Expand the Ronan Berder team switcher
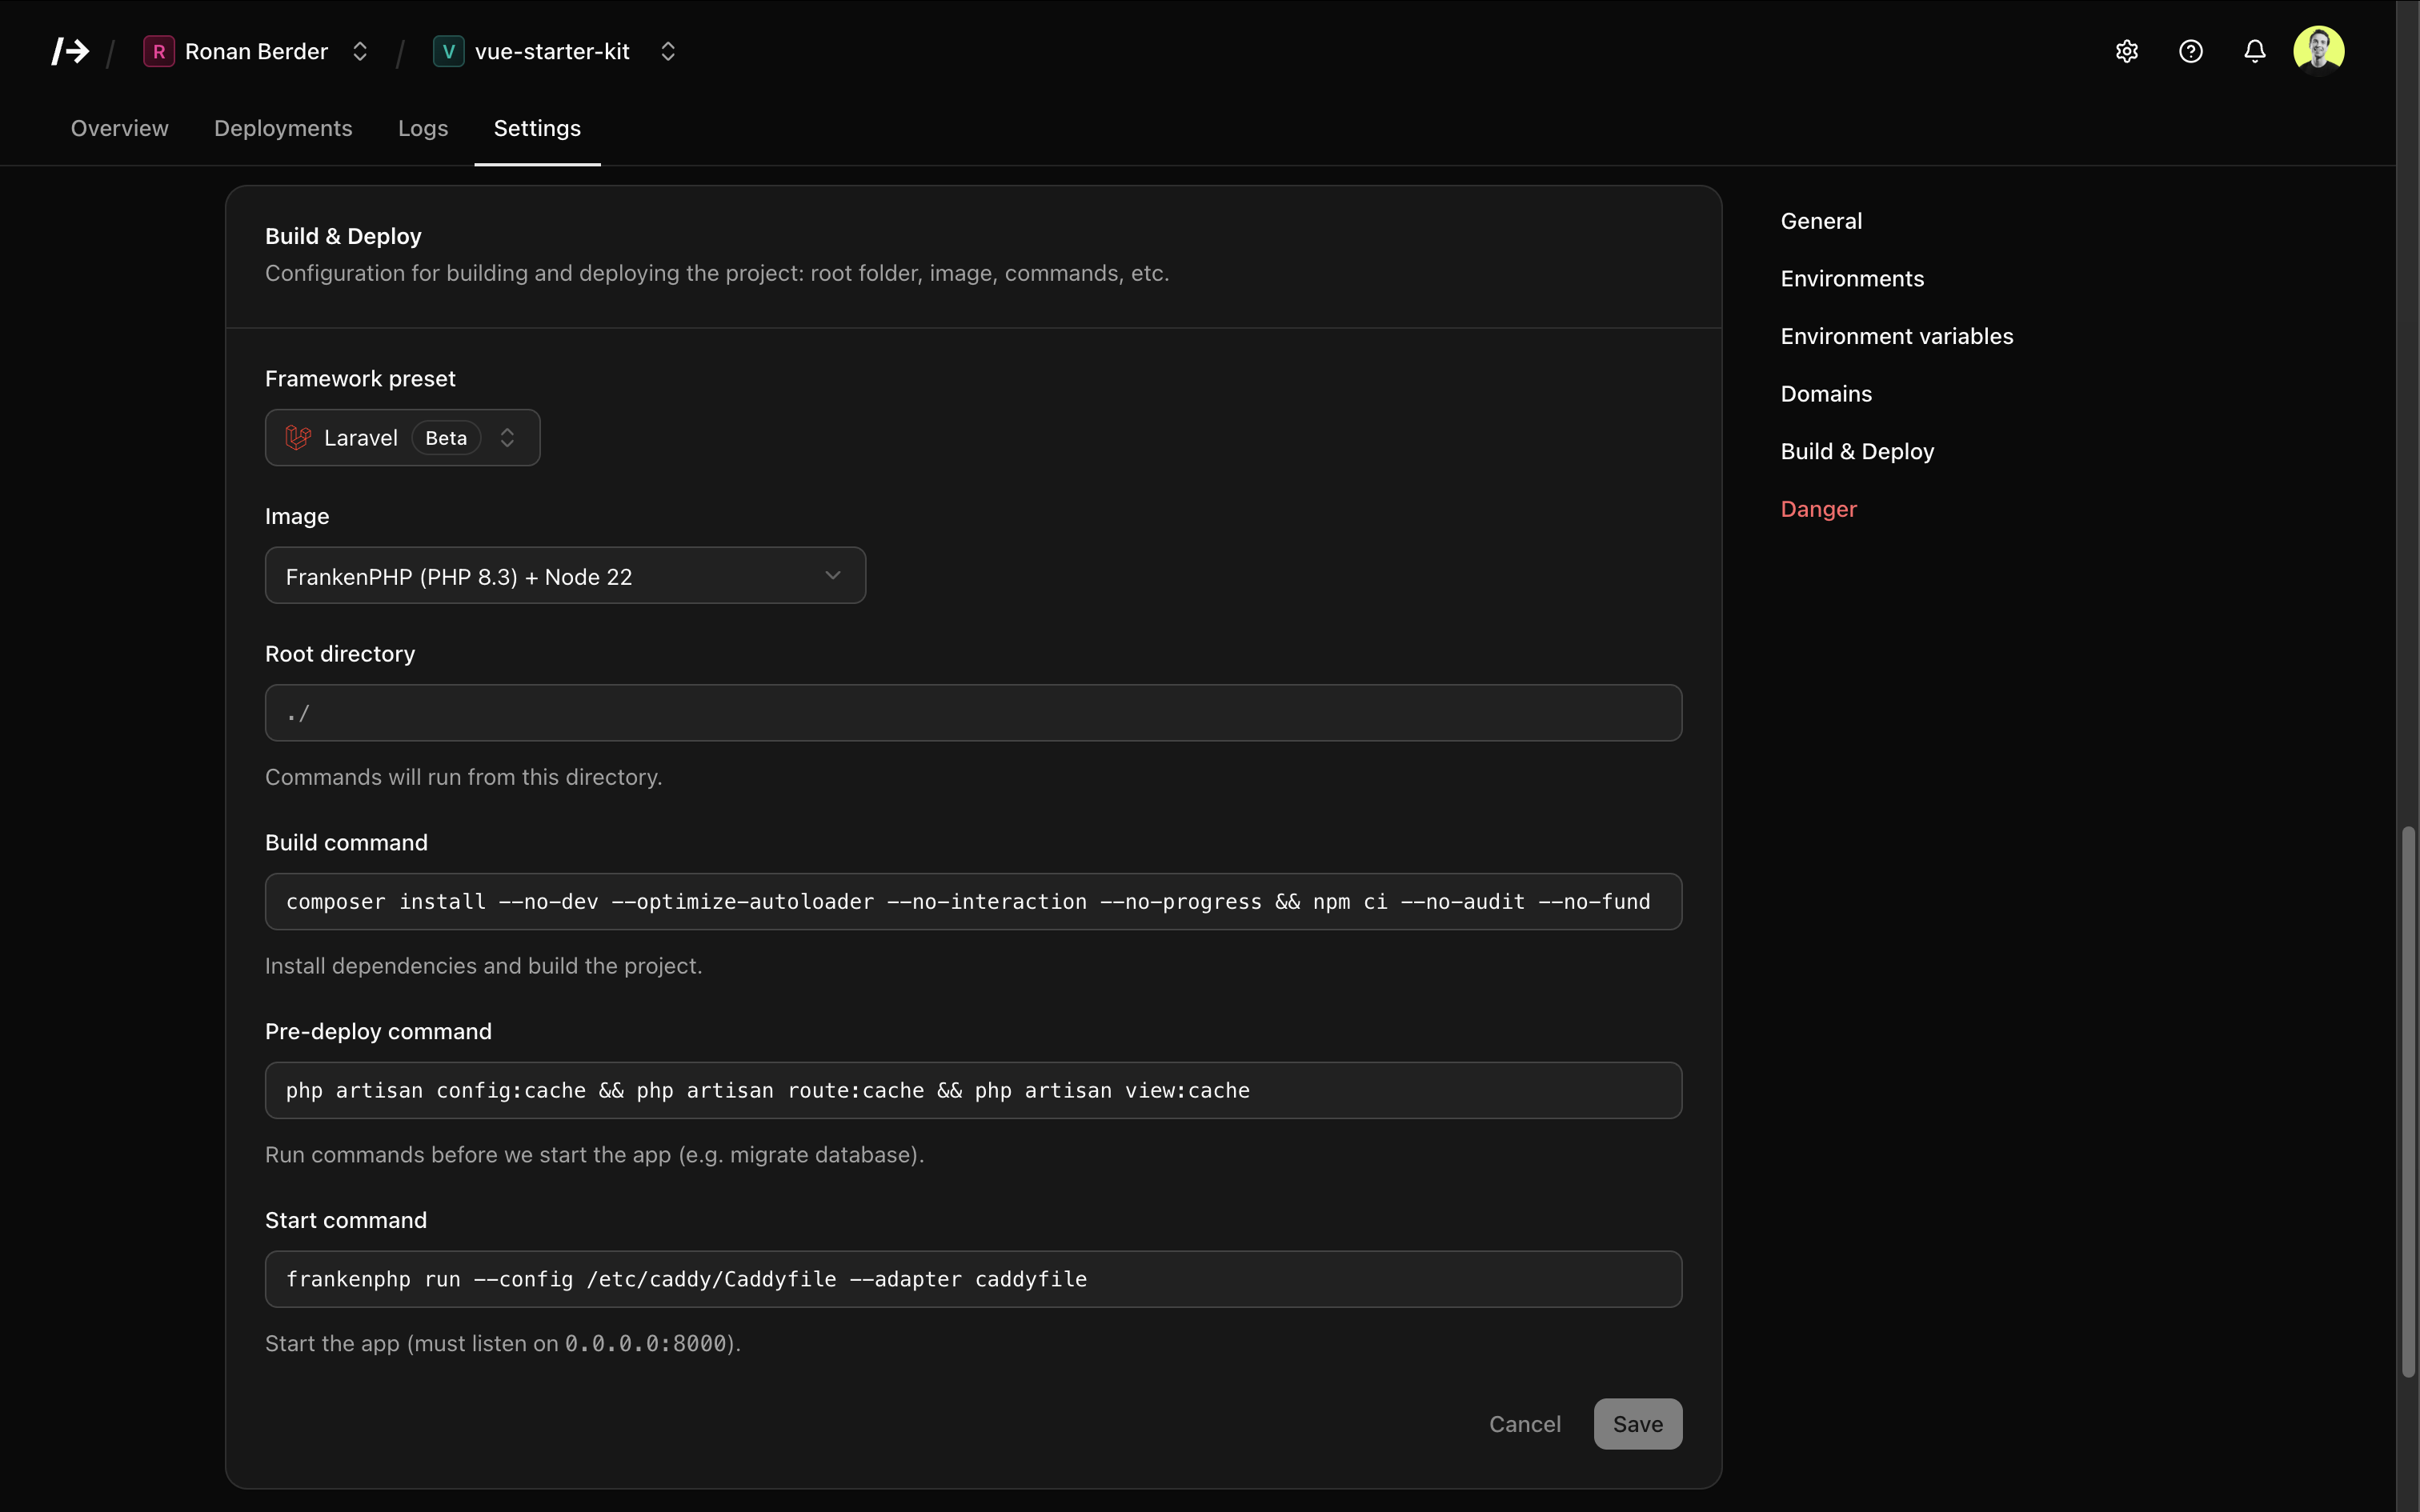Image resolution: width=2420 pixels, height=1512 pixels. pos(360,51)
